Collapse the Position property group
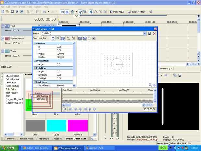The height and width of the screenshot is (151, 201). click(x=34, y=44)
